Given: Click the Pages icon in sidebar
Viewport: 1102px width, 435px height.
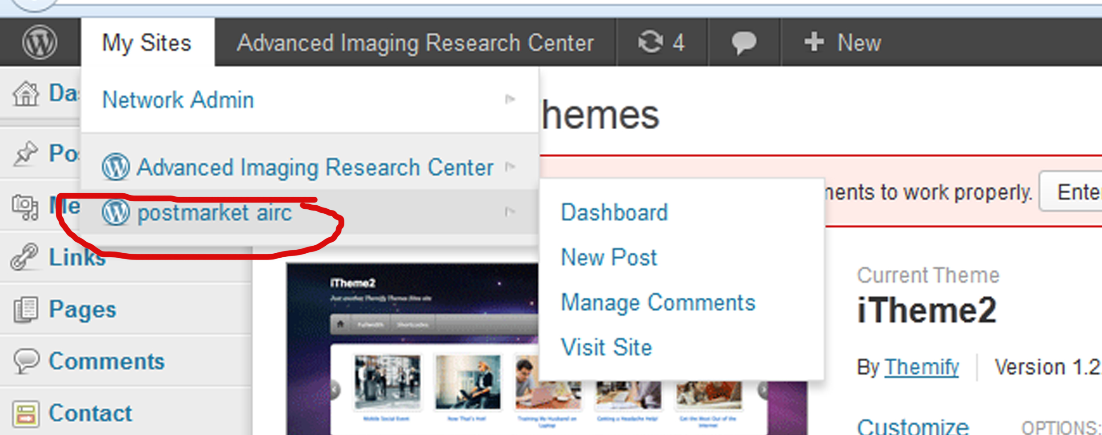Looking at the screenshot, I should [x=26, y=309].
